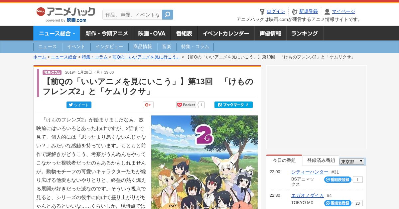Open the ニュース総合 dropdown menu
This screenshot has height=209, width=399.
(57, 33)
